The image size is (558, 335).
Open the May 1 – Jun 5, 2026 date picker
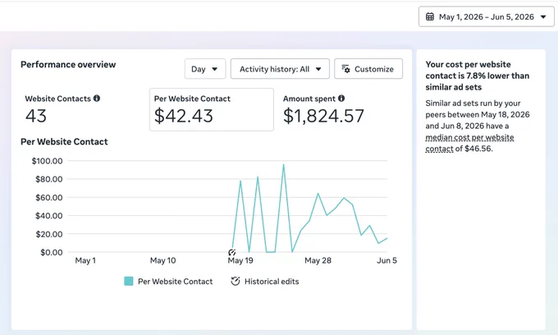pyautogui.click(x=486, y=16)
